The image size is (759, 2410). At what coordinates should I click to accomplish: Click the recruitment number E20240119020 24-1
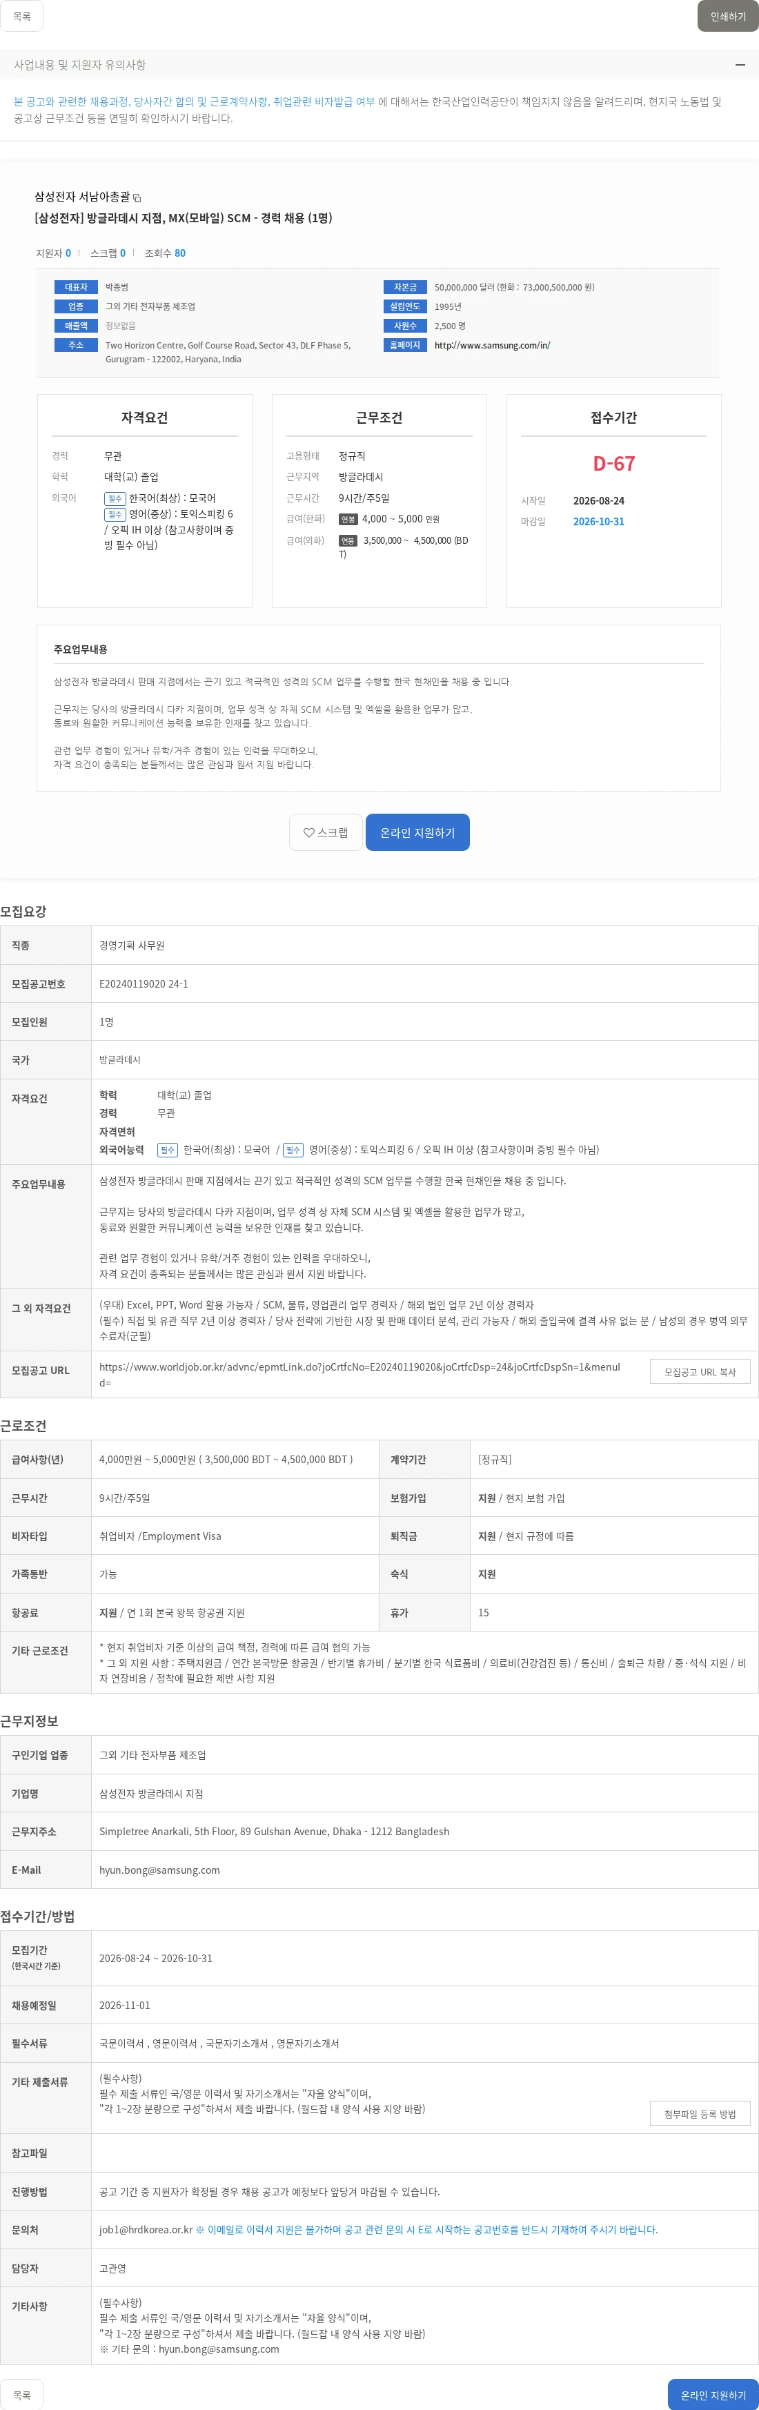(144, 984)
